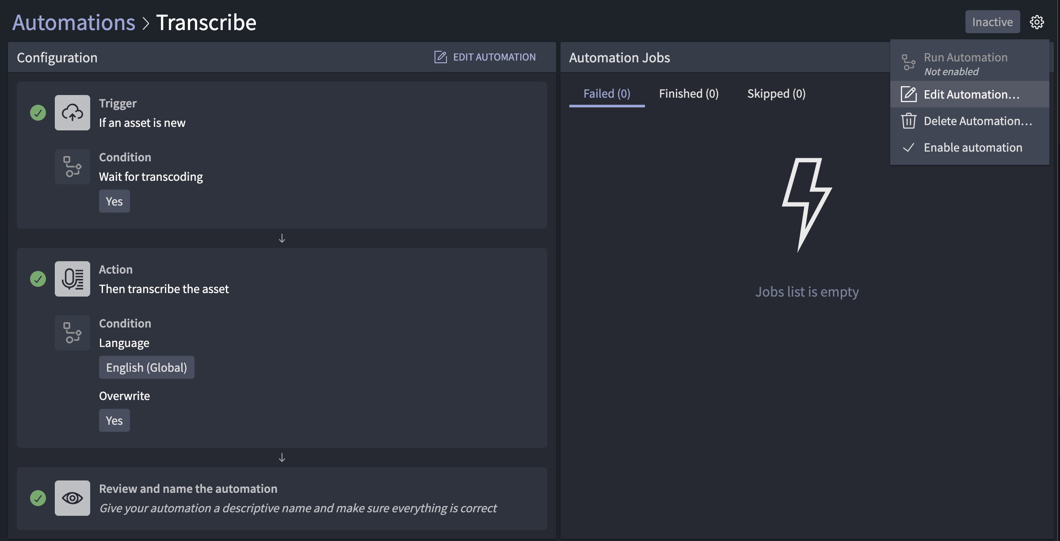Switch to the Finished (0) tab
Image resolution: width=1060 pixels, height=541 pixels.
[689, 94]
